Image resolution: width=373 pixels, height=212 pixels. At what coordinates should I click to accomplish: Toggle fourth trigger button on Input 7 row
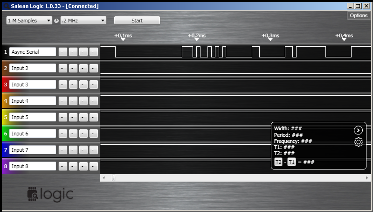94,150
